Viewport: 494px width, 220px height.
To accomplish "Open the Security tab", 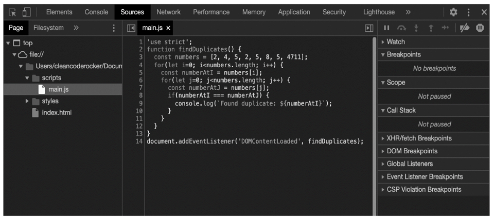I will 334,12.
